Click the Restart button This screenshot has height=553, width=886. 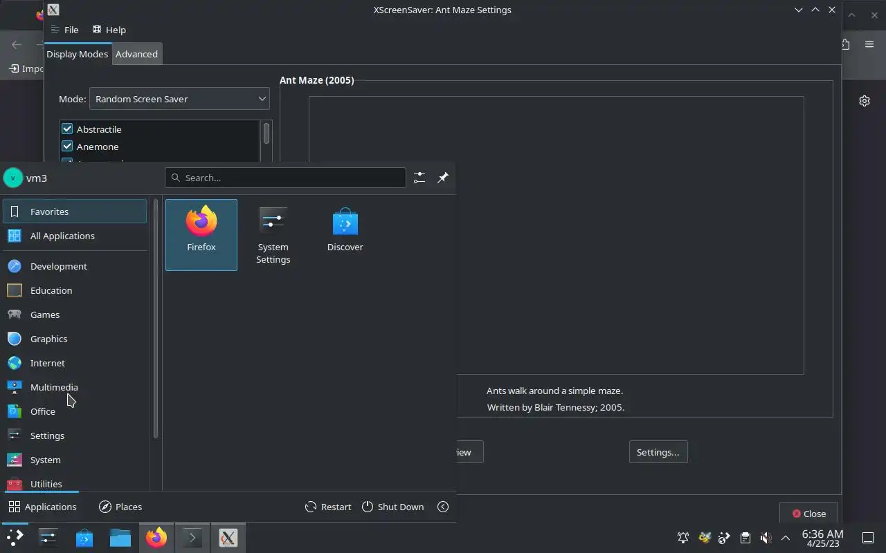pos(328,507)
